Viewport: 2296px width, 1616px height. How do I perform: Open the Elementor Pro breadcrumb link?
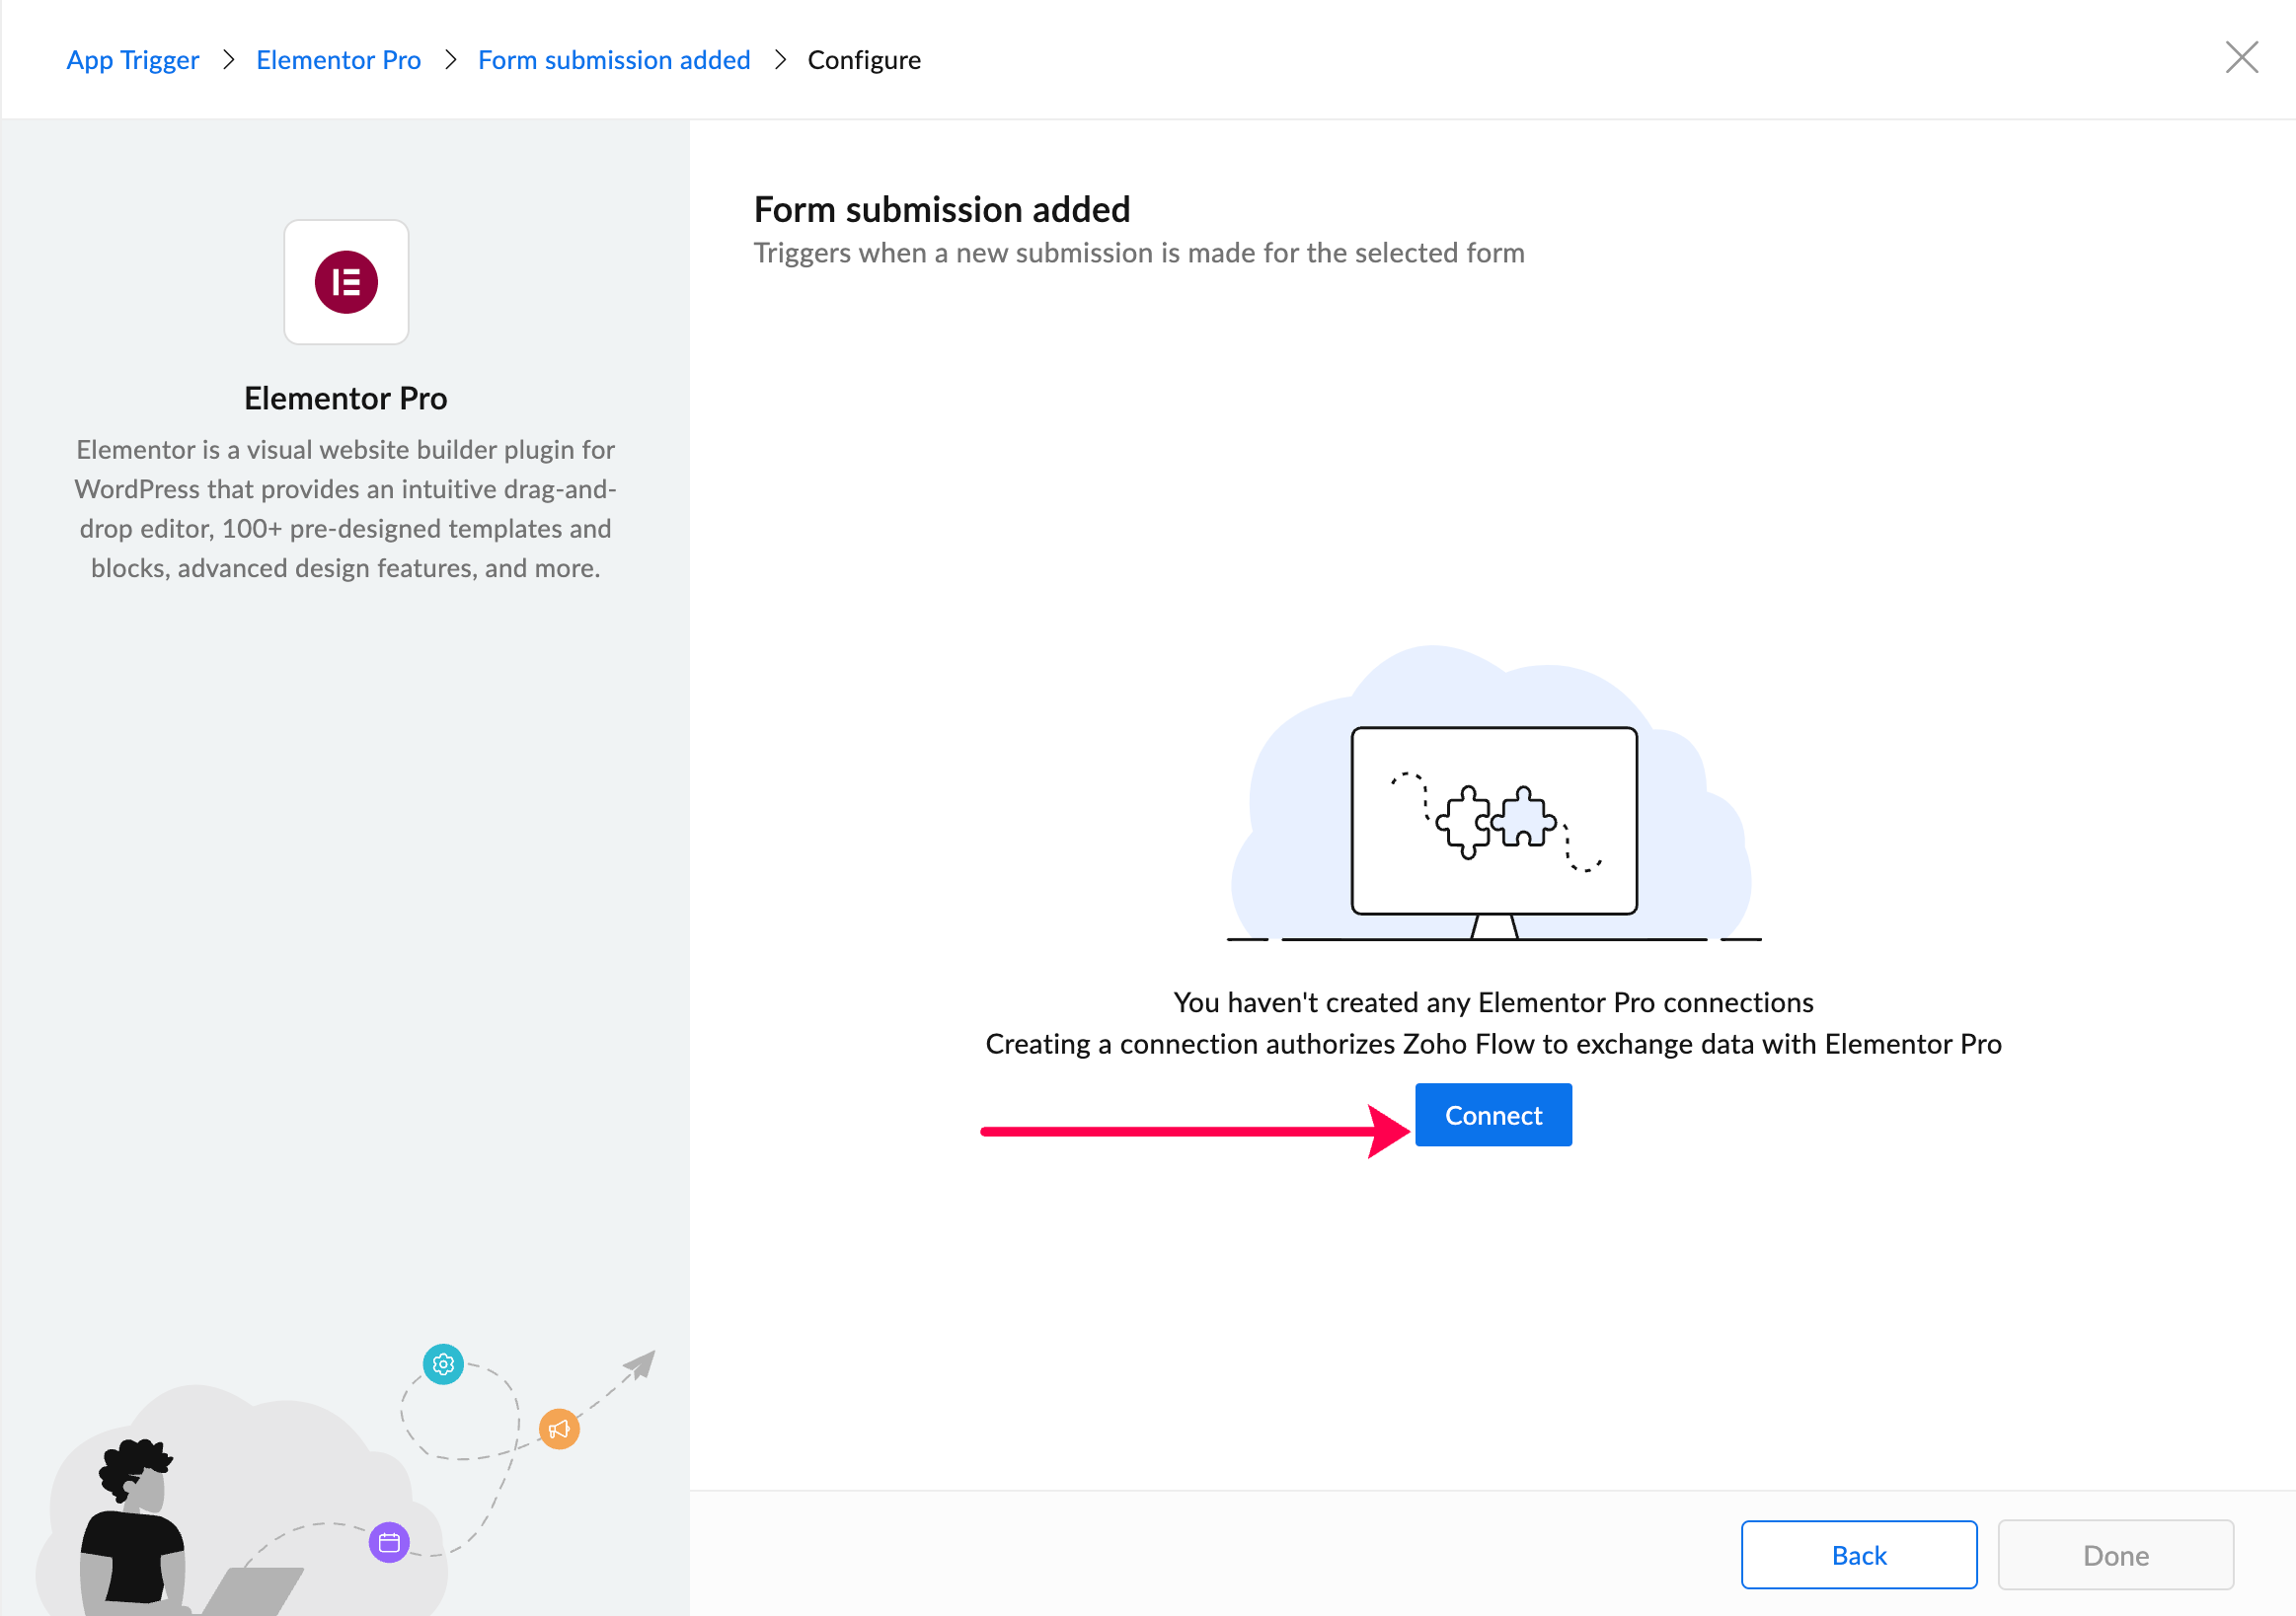(338, 60)
